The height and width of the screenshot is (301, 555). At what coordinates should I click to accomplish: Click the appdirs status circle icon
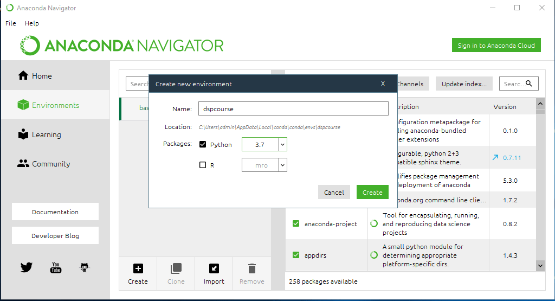click(374, 255)
